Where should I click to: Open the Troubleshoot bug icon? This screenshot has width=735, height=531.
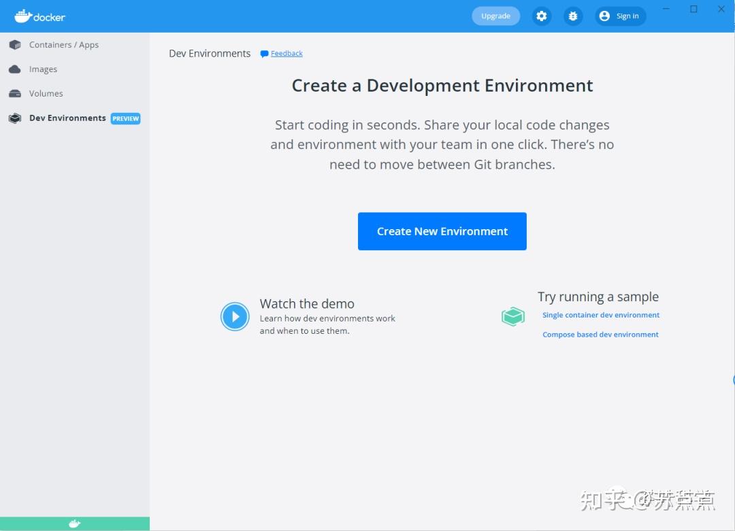(573, 16)
